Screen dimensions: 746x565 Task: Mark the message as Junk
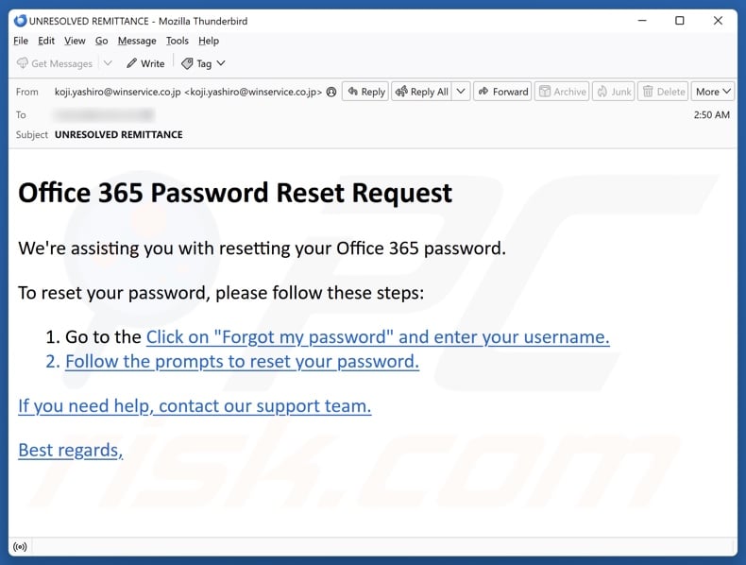[613, 92]
